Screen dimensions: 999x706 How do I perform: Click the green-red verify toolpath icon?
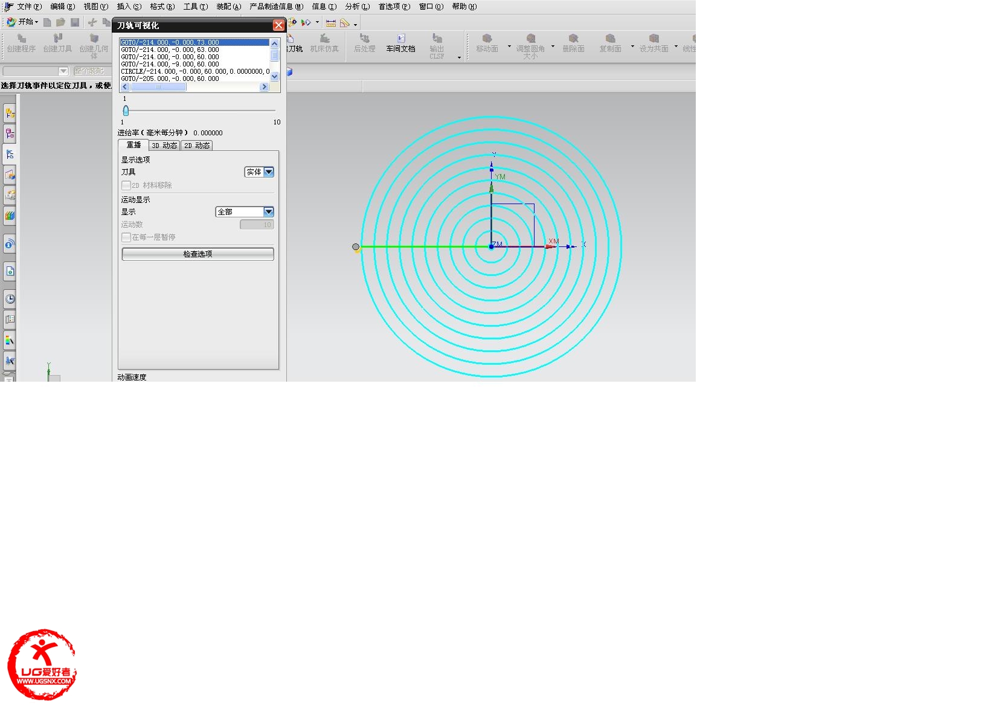tap(306, 23)
